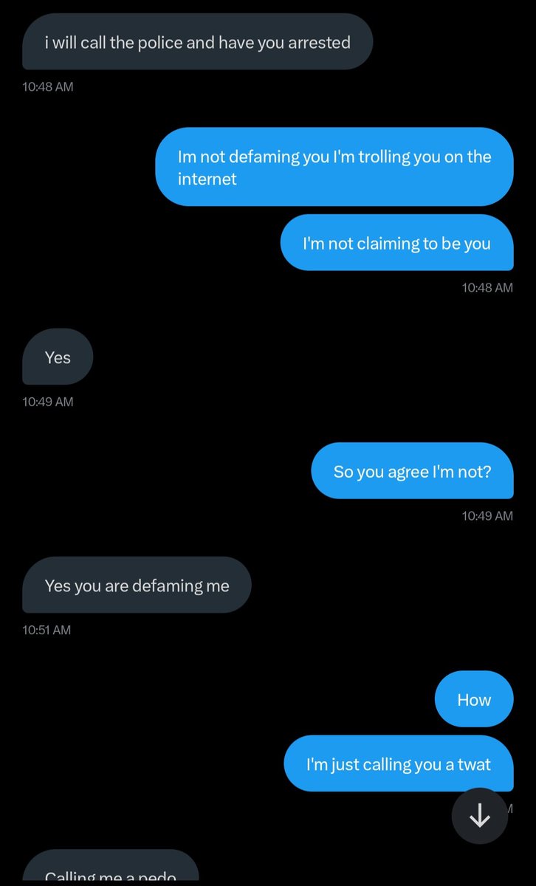The image size is (536, 886).
Task: Tap the grey 'Yes' message bubble
Action: 58,357
